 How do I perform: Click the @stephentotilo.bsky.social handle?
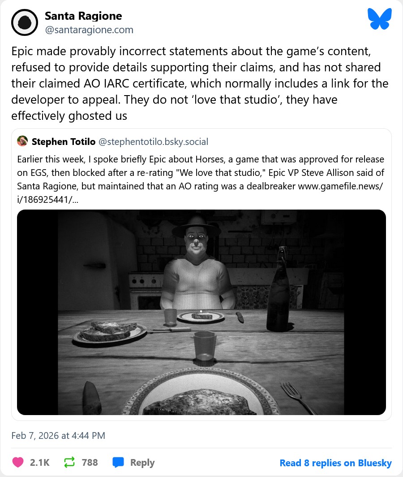tap(153, 142)
